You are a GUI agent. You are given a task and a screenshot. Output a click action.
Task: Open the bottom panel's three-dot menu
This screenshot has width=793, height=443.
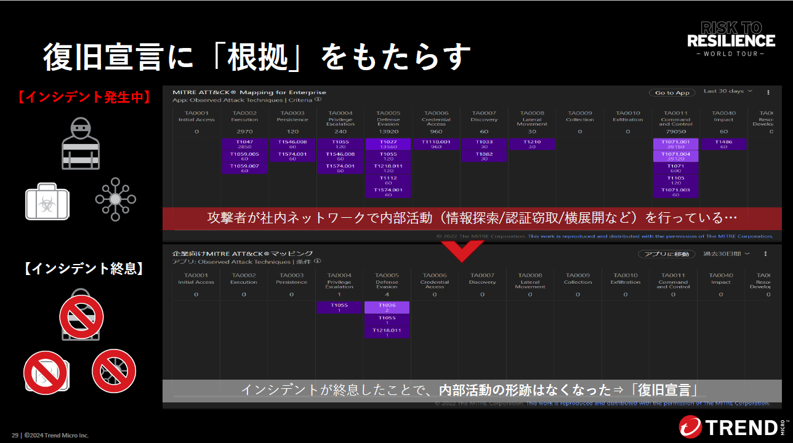[765, 253]
